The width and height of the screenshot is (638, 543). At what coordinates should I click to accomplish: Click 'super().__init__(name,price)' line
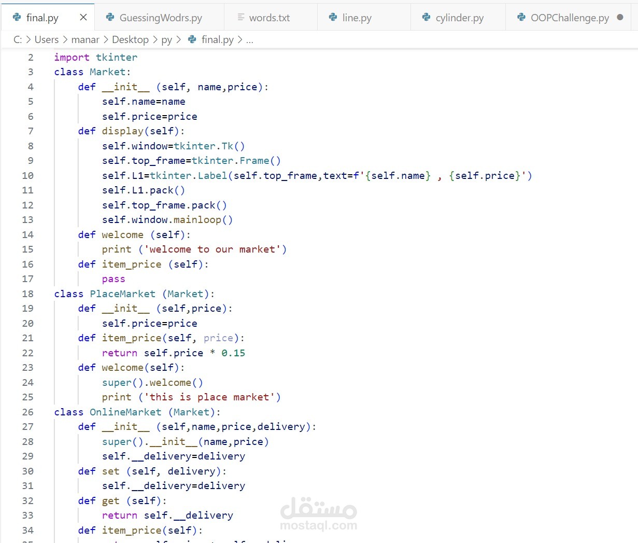pos(186,442)
